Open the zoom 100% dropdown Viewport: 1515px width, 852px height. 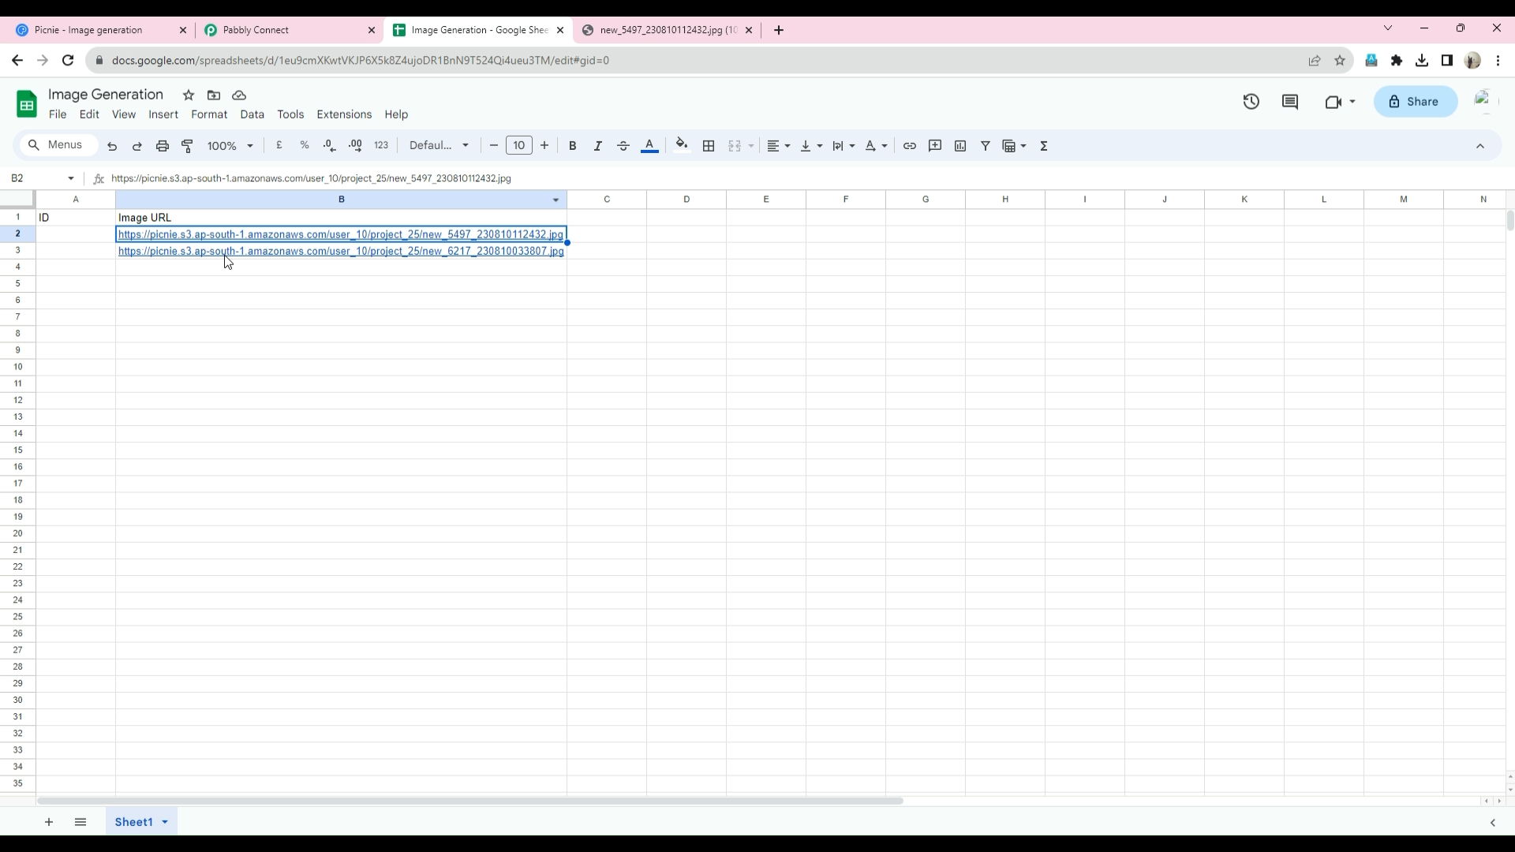230,146
